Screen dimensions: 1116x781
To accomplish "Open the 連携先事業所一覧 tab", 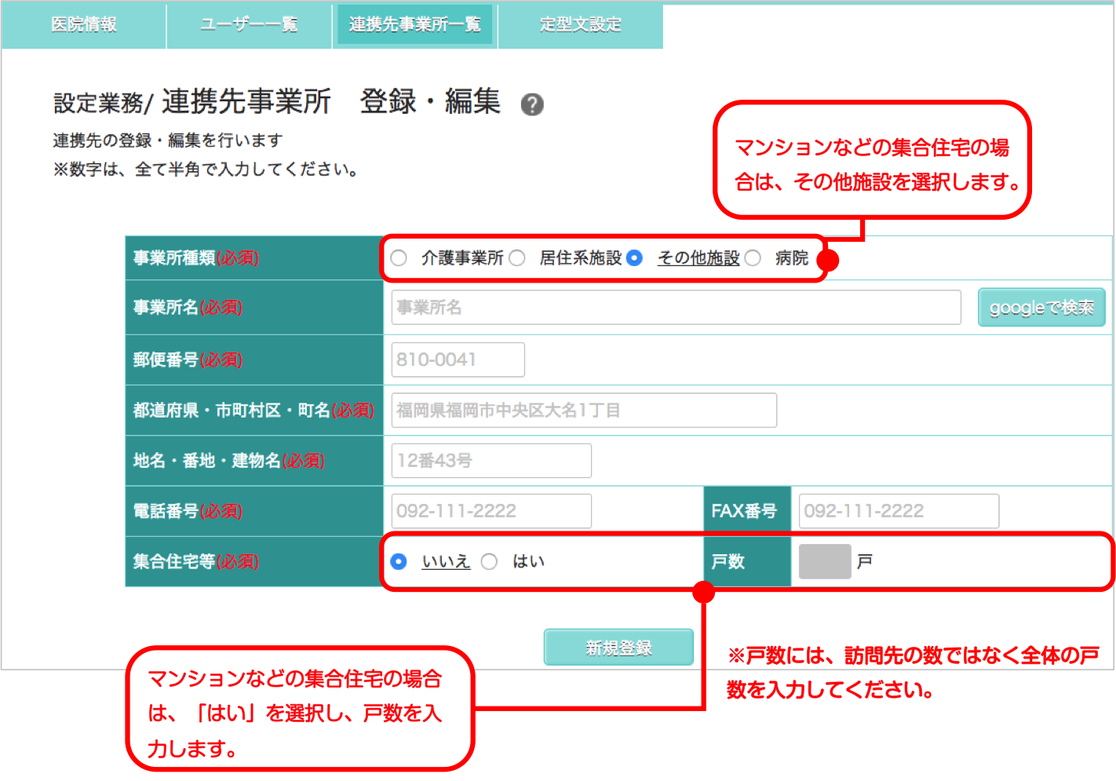I will 414,25.
